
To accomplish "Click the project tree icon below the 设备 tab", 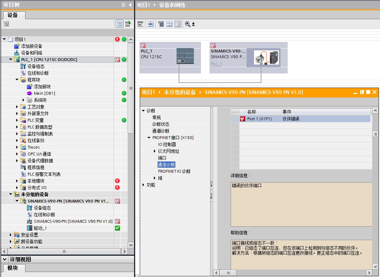I will pyautogui.click(x=6, y=24).
